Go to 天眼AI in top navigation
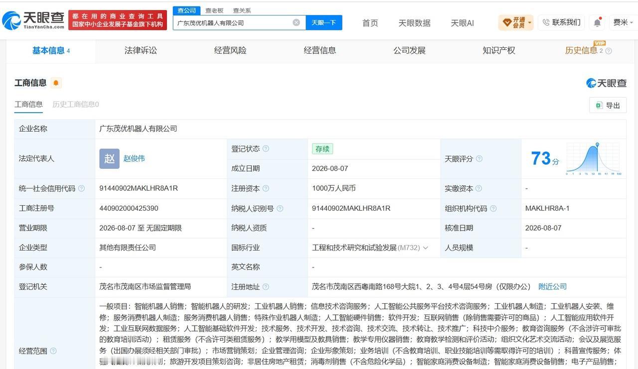638x369 pixels. point(462,23)
